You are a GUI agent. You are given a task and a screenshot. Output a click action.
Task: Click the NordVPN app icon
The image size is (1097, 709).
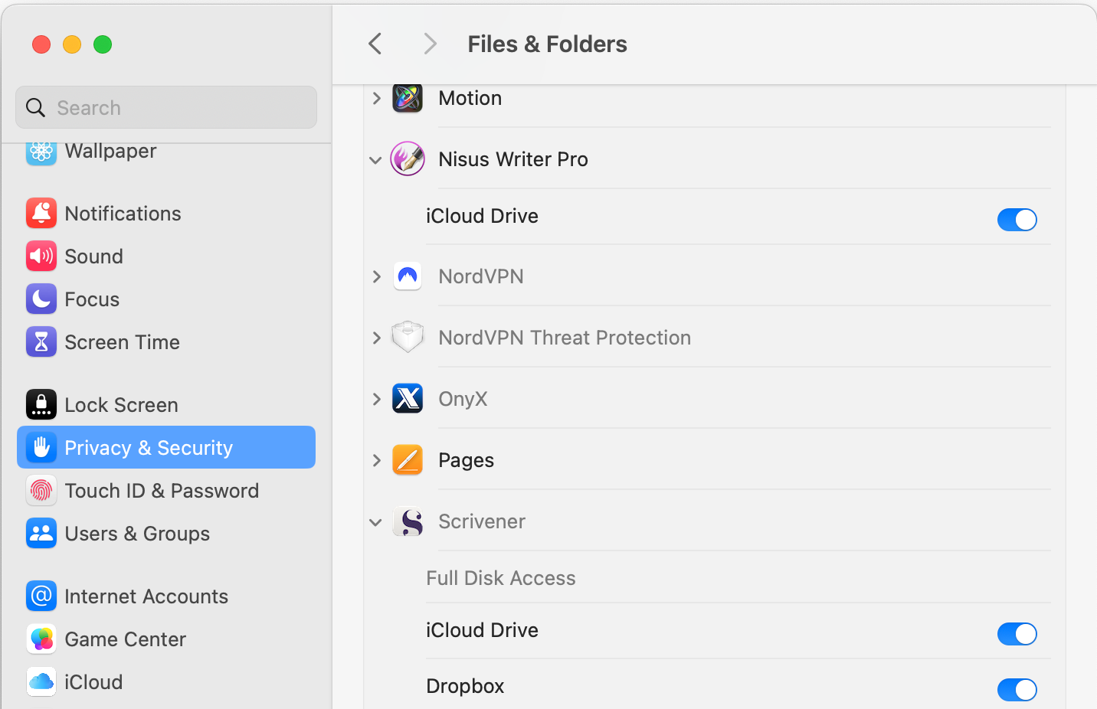coord(408,276)
